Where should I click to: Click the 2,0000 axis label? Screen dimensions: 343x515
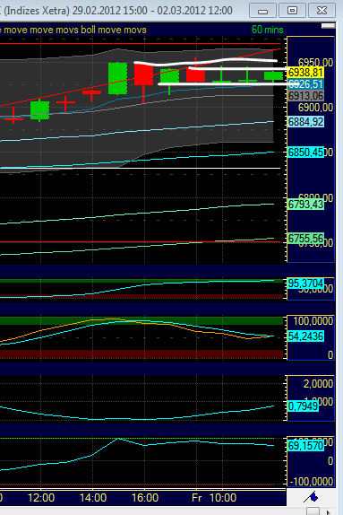coord(318,384)
